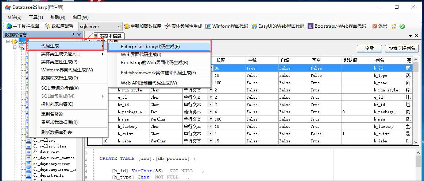
Task: Open the sqlserver database type combo box
Action: (x=101, y=27)
